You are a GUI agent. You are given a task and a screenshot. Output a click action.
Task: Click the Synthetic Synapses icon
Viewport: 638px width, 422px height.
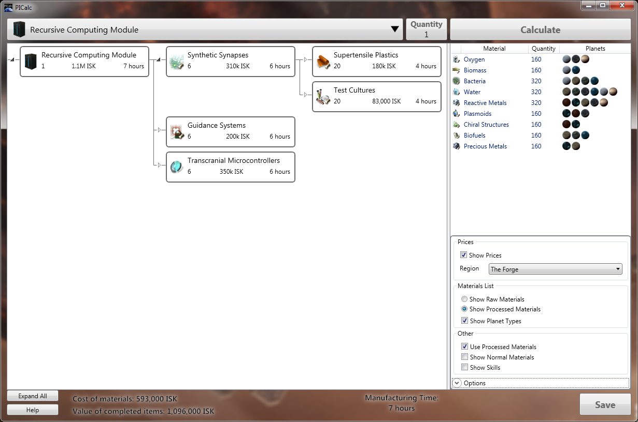click(177, 62)
